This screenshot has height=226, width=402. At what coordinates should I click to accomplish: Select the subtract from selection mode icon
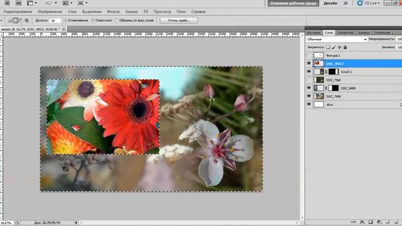[21, 21]
